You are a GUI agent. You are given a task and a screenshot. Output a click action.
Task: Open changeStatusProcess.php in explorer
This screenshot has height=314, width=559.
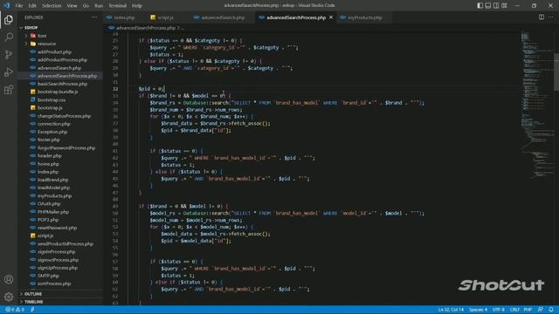(64, 116)
